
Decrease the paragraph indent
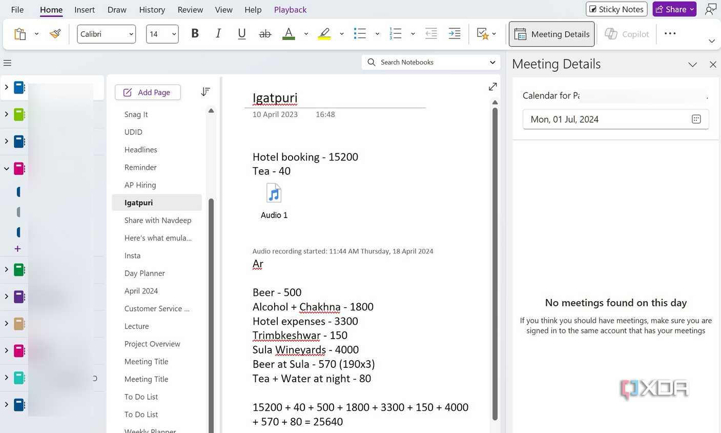tap(431, 34)
